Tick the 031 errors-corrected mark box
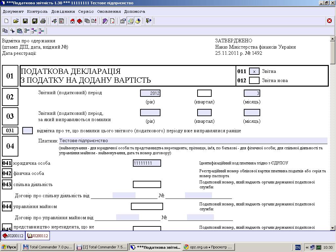The width and height of the screenshot is (336, 252). (28, 131)
